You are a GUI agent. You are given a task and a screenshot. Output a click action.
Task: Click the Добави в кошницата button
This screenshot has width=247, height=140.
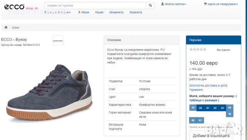pyautogui.click(x=211, y=136)
